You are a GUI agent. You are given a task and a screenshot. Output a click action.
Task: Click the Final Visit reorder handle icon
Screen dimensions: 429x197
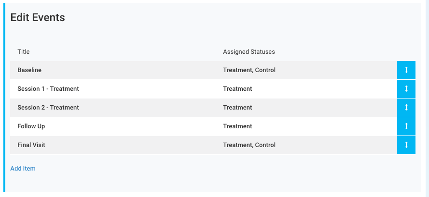(x=406, y=145)
